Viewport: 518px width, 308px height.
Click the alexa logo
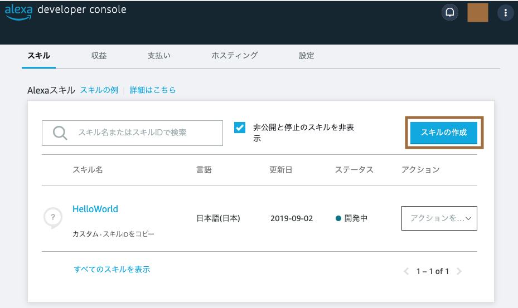coord(18,12)
